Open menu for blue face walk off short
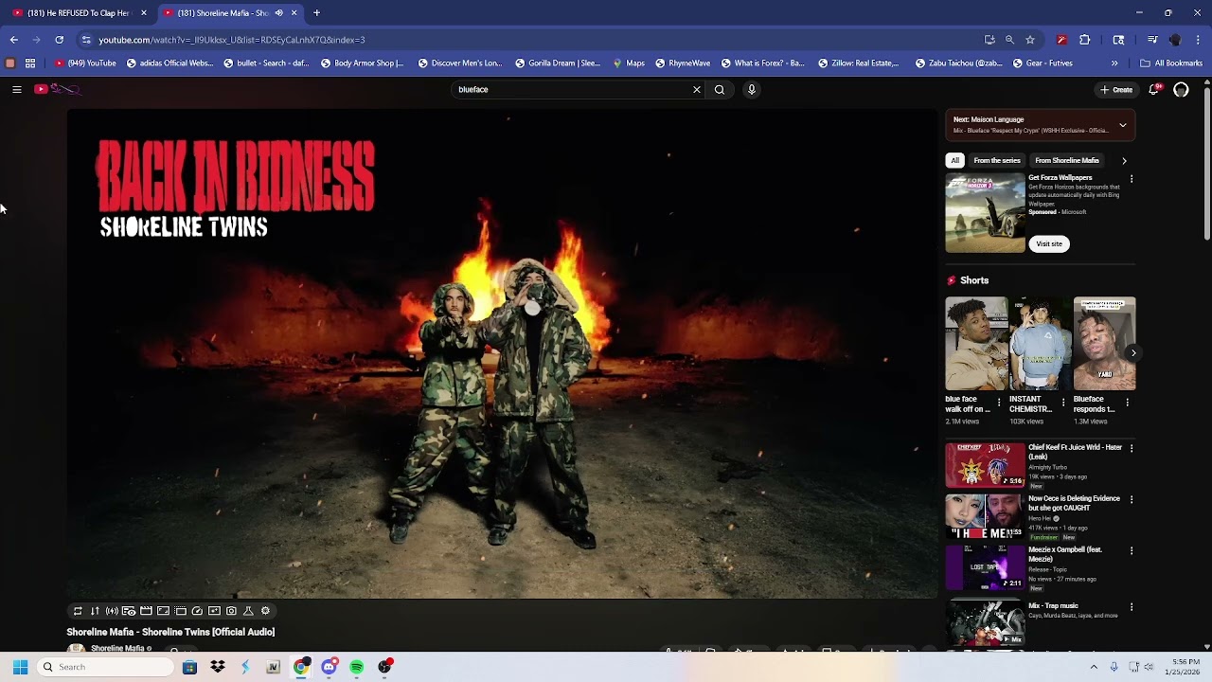The height and width of the screenshot is (682, 1212). pyautogui.click(x=999, y=403)
